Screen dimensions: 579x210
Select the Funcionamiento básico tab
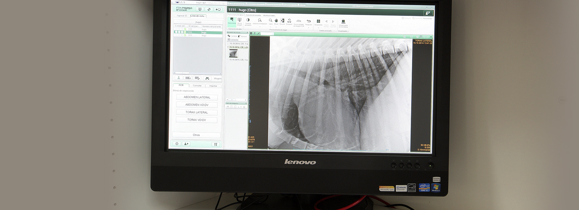pos(236,15)
